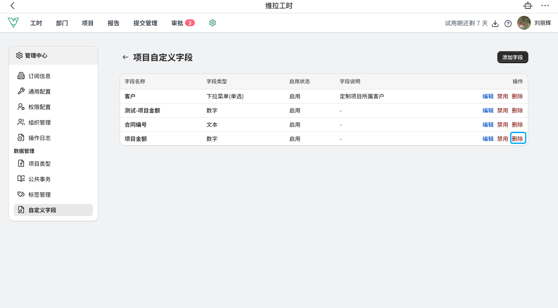558x308 pixels.
Task: Click the download icon in header
Action: [495, 24]
